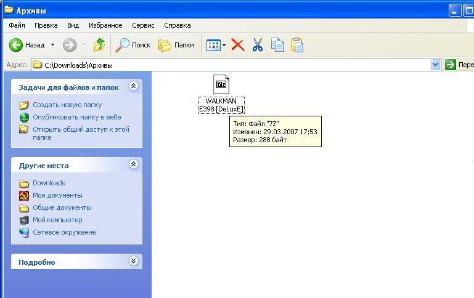The width and height of the screenshot is (474, 298).
Task: Cut with the scissors icon
Action: point(258,45)
